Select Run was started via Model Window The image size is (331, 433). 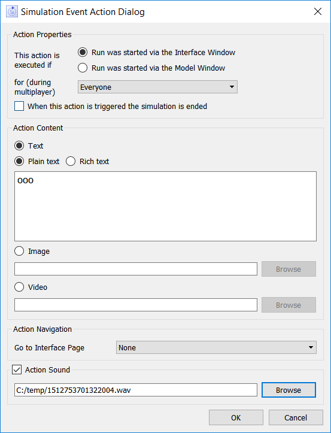point(83,68)
